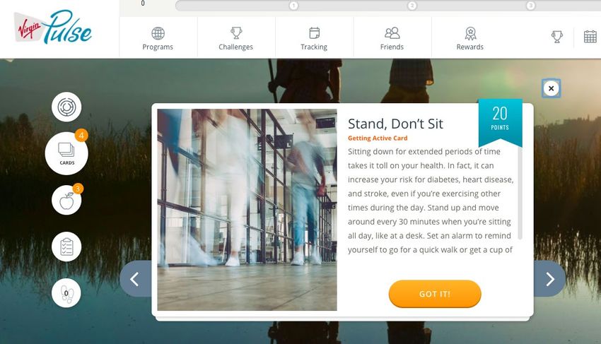Go to previous card with left chevron
Screen dimensions: 601x344
pos(136,279)
